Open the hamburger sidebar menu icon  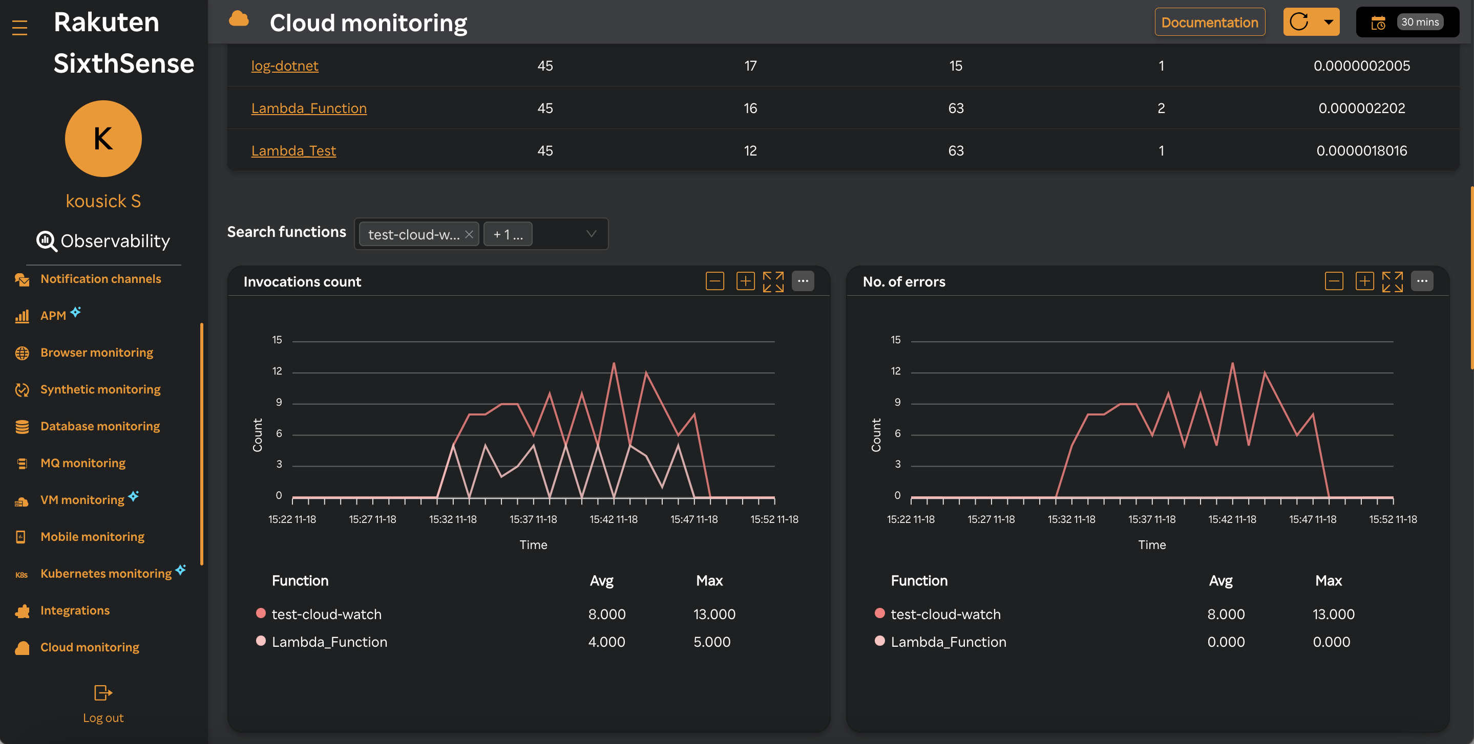coord(20,28)
